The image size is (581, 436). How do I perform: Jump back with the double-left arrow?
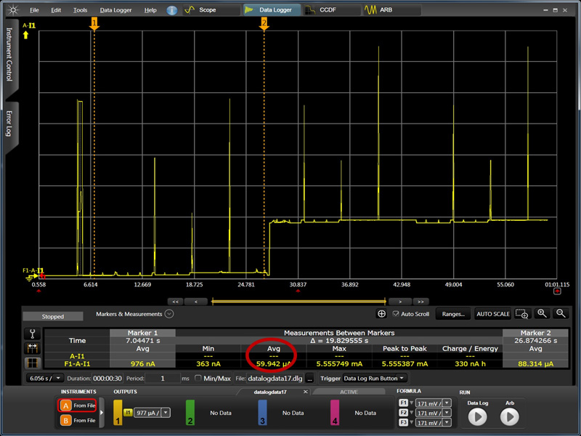coord(175,302)
